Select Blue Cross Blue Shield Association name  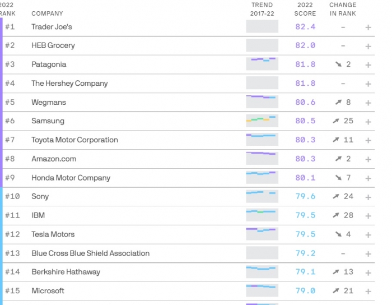click(90, 253)
